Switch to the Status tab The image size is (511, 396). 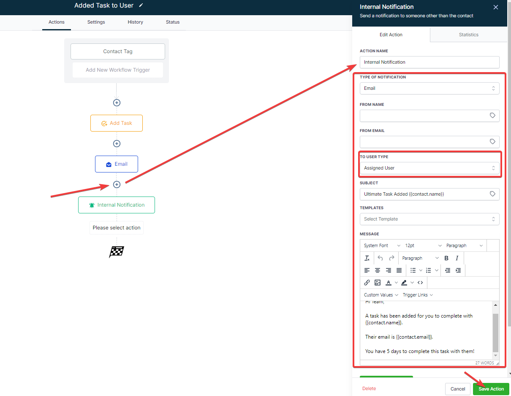coord(173,22)
